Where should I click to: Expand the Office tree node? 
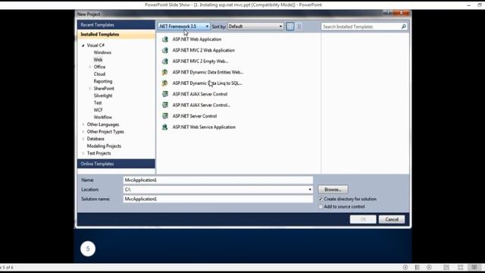pos(90,67)
